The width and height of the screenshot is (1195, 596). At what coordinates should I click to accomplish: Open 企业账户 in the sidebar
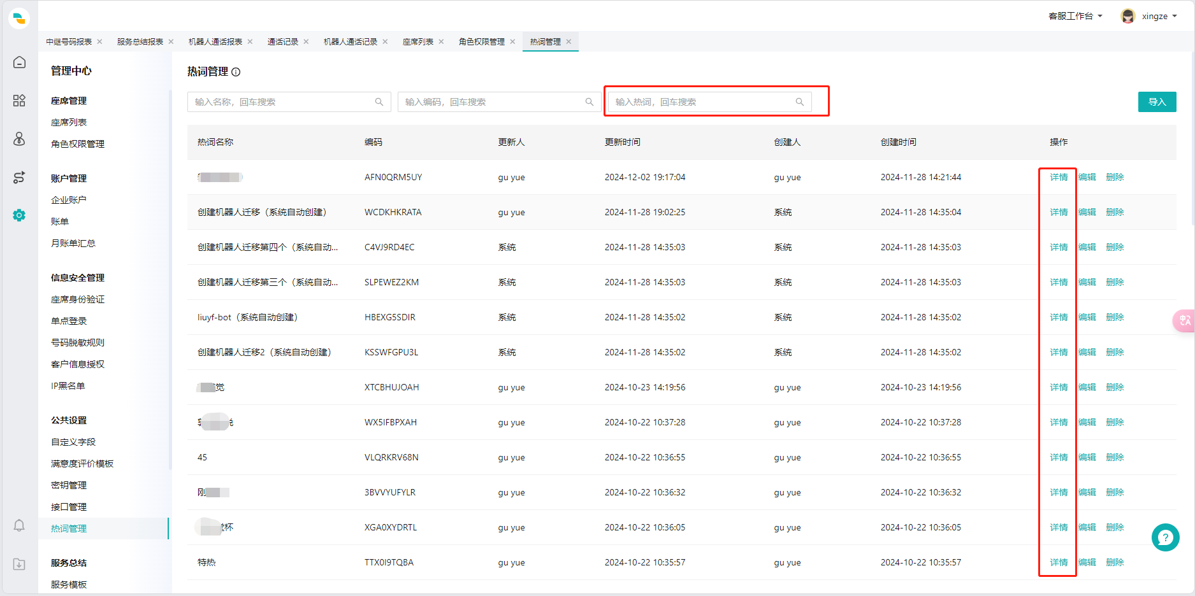point(69,200)
